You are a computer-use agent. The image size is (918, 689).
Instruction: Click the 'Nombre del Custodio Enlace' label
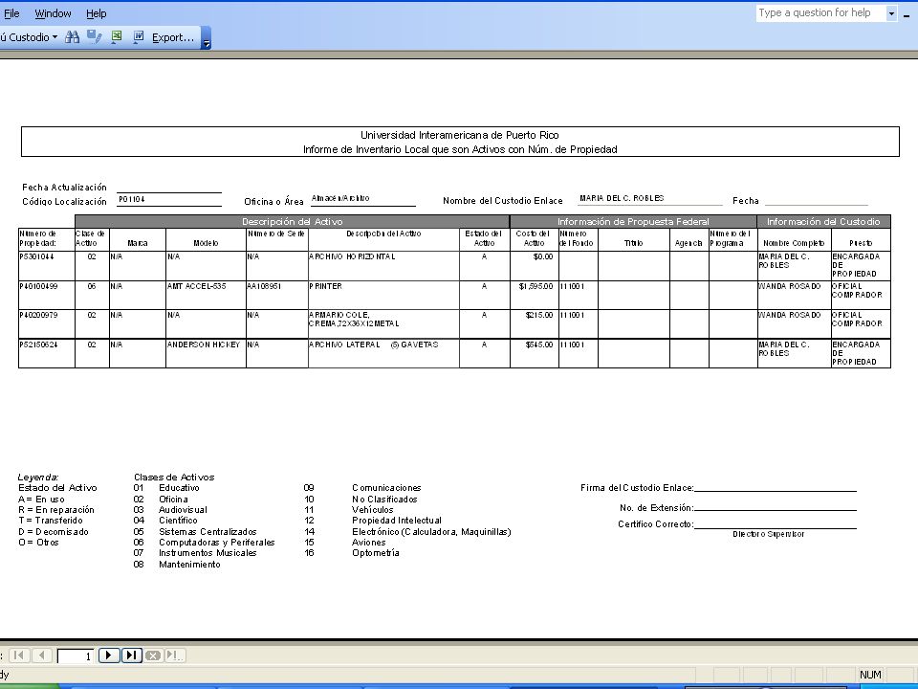click(x=503, y=200)
